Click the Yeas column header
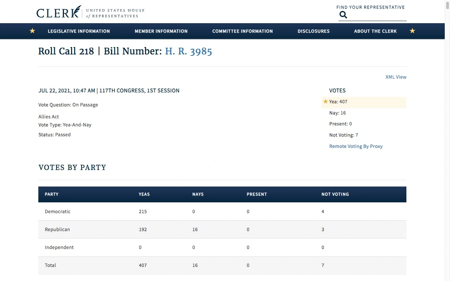 coord(144,194)
